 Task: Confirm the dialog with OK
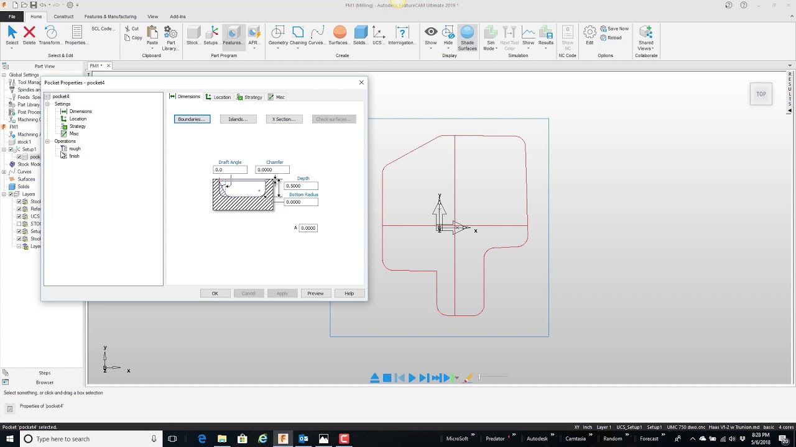click(215, 294)
